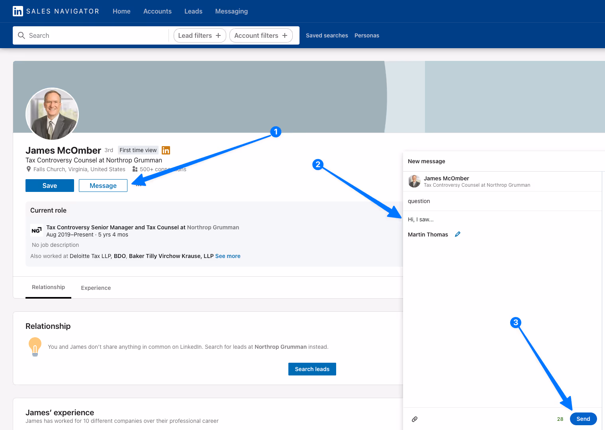Click the Current role heading

[x=48, y=210]
